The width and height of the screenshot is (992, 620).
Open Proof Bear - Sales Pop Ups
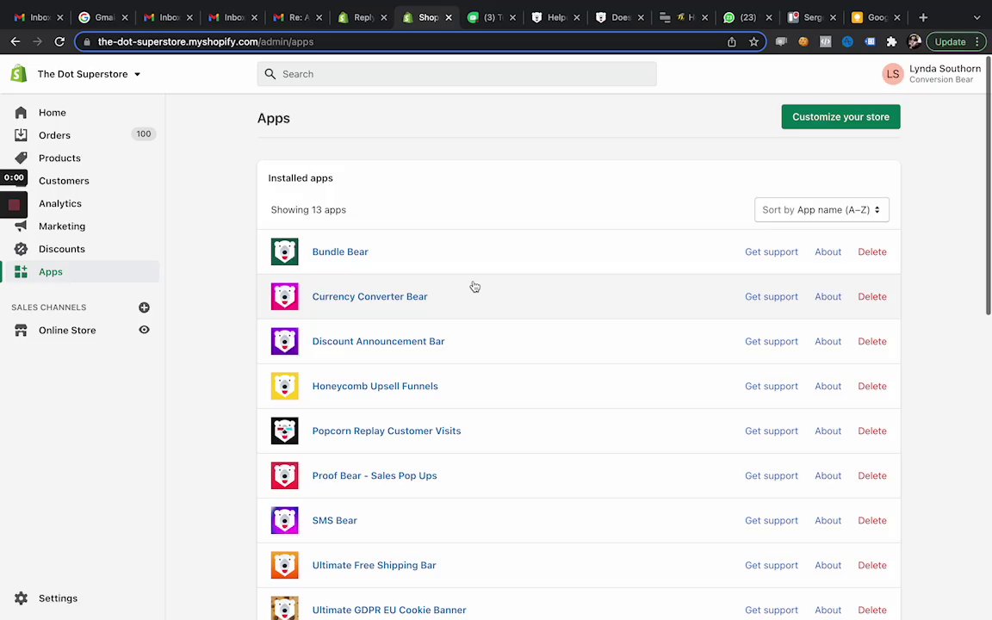point(375,475)
